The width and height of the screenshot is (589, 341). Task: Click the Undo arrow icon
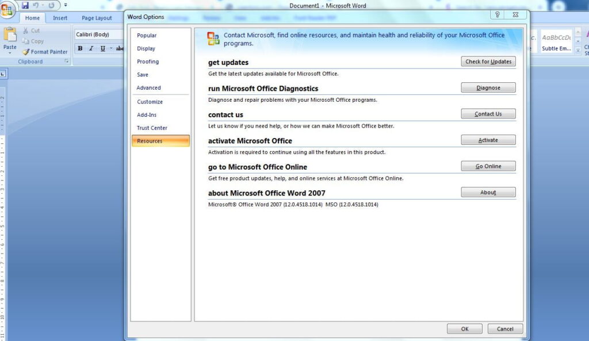point(36,5)
